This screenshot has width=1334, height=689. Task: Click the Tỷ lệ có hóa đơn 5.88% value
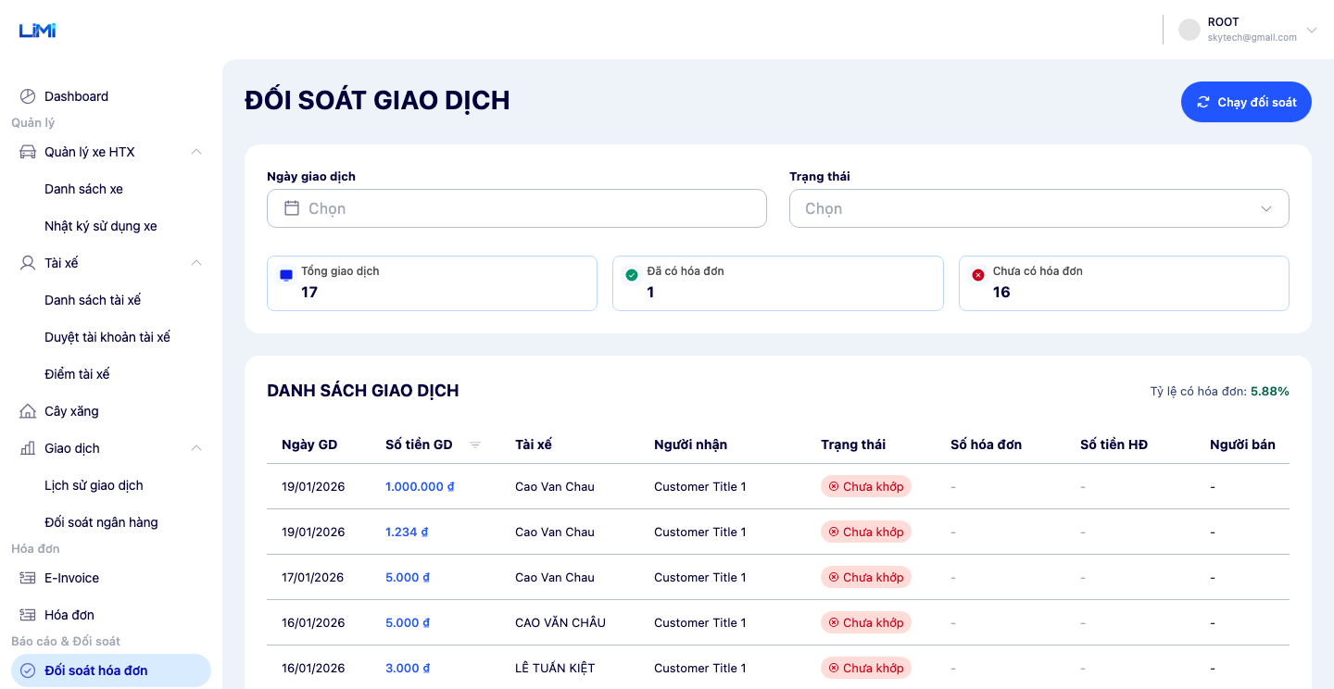click(1270, 391)
